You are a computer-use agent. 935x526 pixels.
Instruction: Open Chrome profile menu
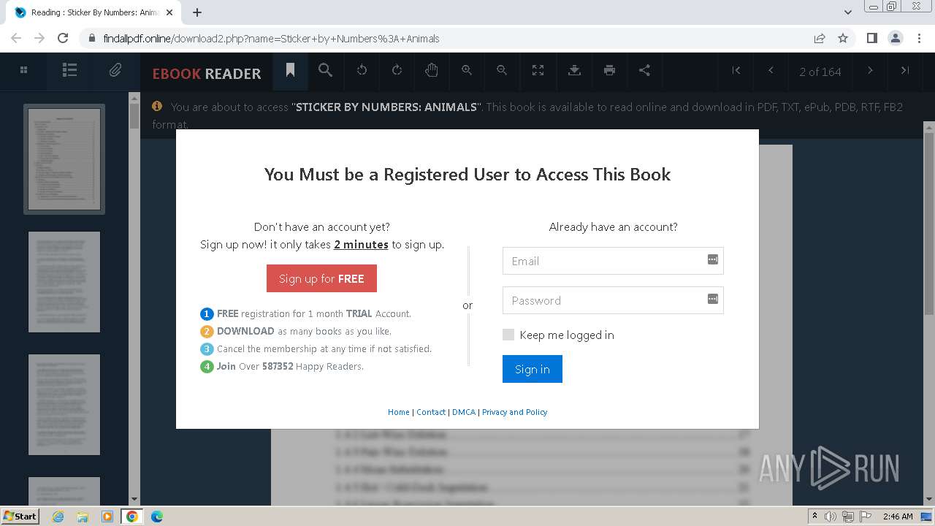pos(896,38)
